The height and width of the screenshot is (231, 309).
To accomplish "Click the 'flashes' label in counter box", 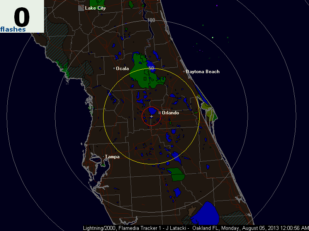I will click(13, 29).
